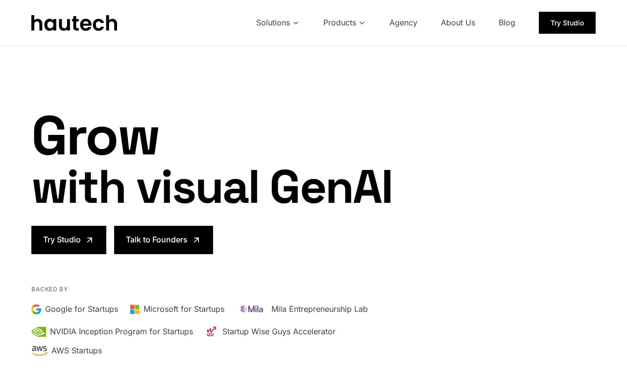Click the Google logo icon
The height and width of the screenshot is (391, 627).
(x=36, y=309)
